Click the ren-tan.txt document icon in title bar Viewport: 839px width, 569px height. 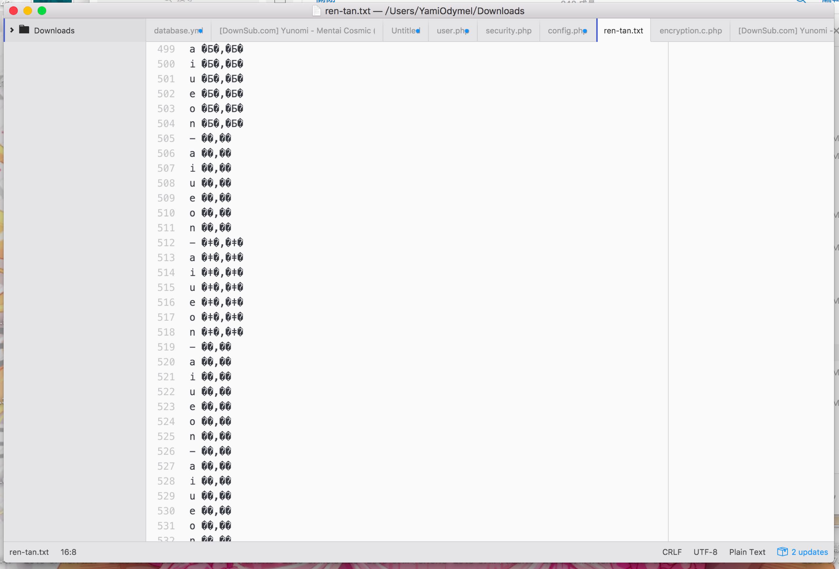click(316, 11)
